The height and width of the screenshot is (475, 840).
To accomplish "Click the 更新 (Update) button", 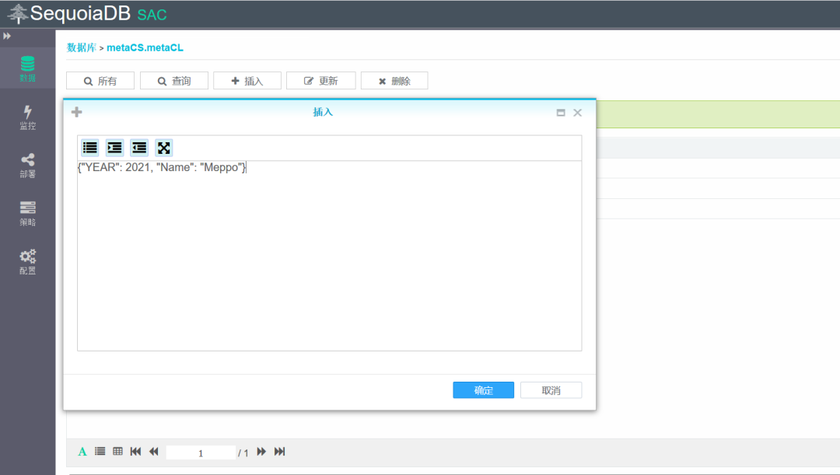I will pos(321,81).
